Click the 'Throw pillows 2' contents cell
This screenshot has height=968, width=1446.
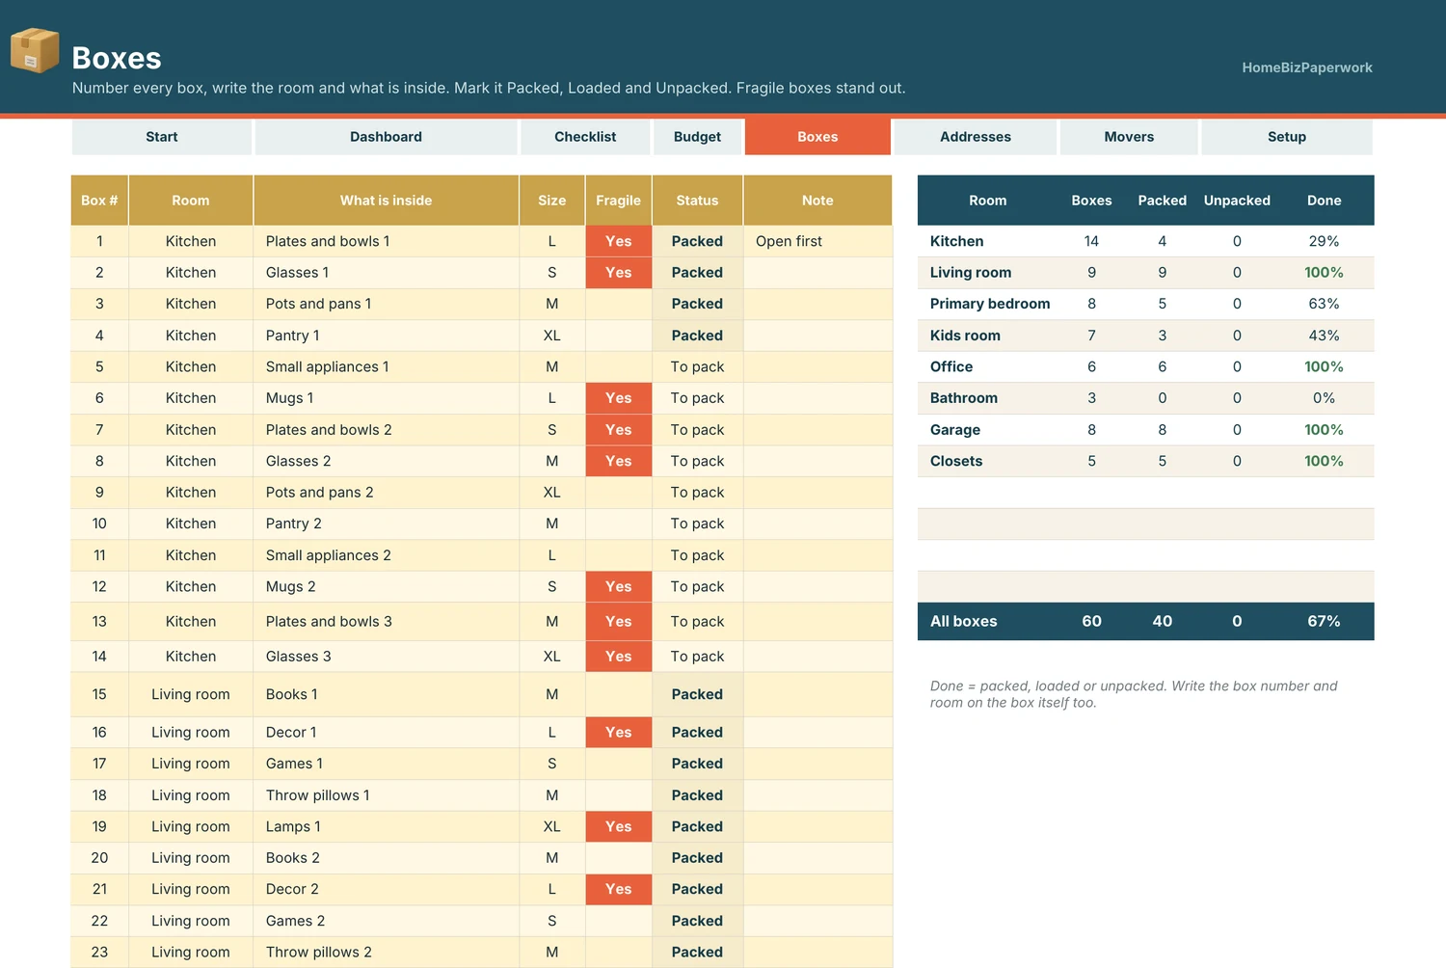(386, 952)
